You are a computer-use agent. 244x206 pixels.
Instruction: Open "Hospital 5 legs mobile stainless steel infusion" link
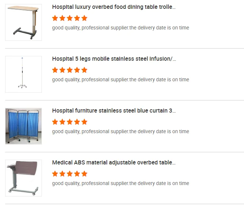114,59
